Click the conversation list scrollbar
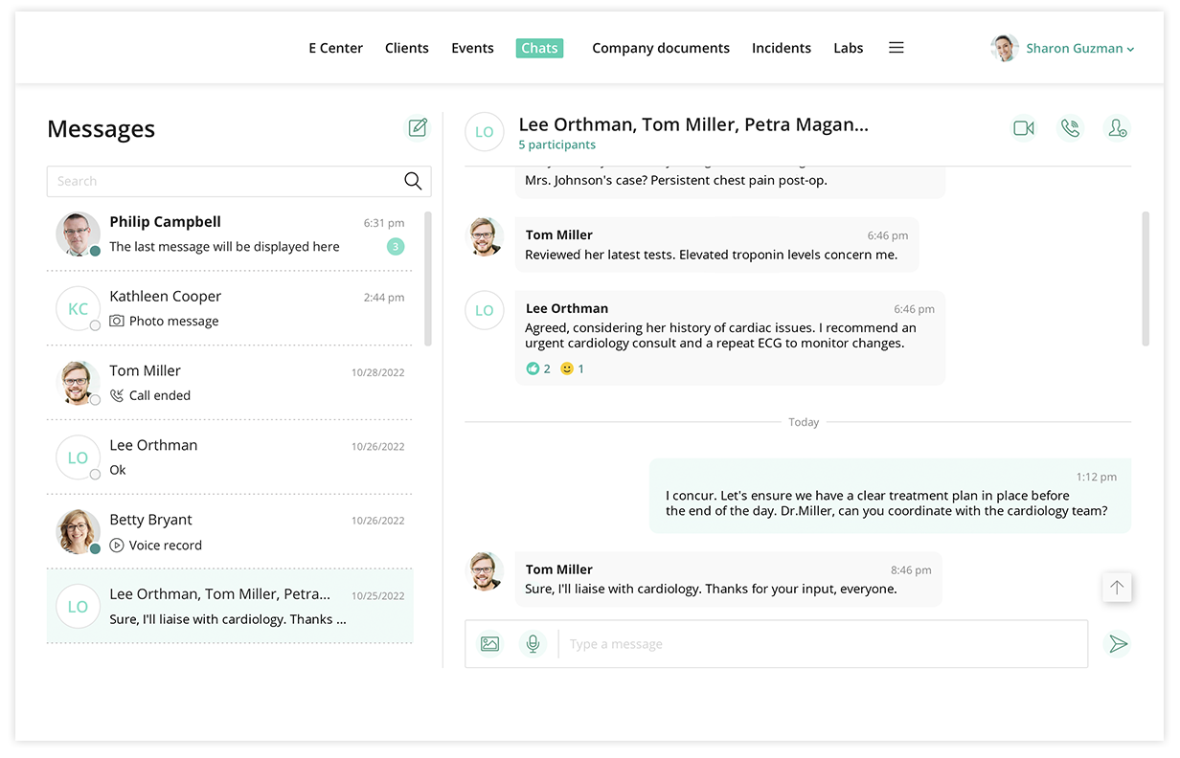The width and height of the screenshot is (1180, 758). [x=427, y=278]
